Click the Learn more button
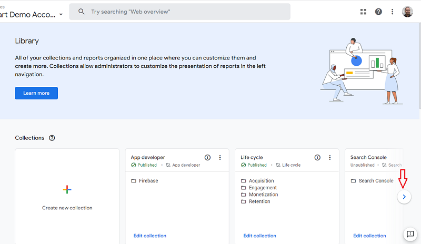This screenshot has width=421, height=244. point(36,93)
